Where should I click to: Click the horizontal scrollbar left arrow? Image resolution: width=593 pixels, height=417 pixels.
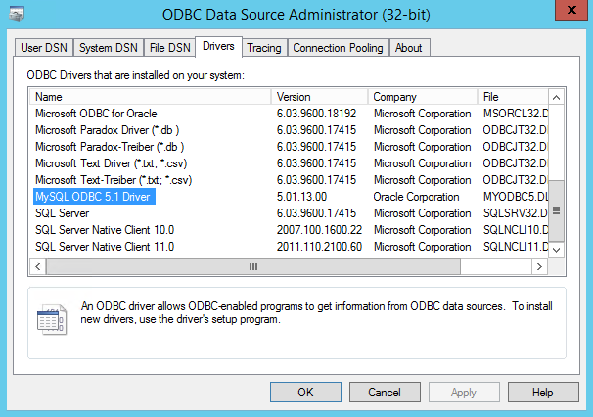pyautogui.click(x=37, y=266)
